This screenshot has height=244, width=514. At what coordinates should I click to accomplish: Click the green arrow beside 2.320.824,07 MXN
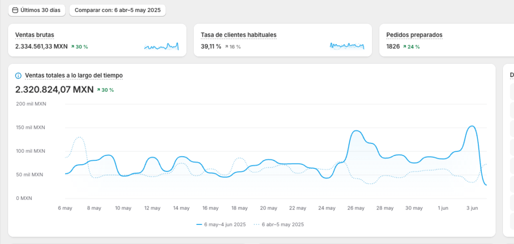click(x=99, y=90)
